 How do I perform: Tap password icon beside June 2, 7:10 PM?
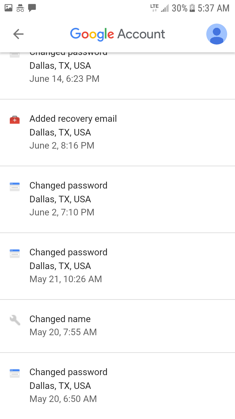pos(15,187)
